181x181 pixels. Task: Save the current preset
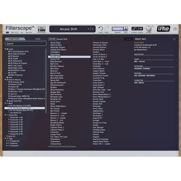point(125,29)
